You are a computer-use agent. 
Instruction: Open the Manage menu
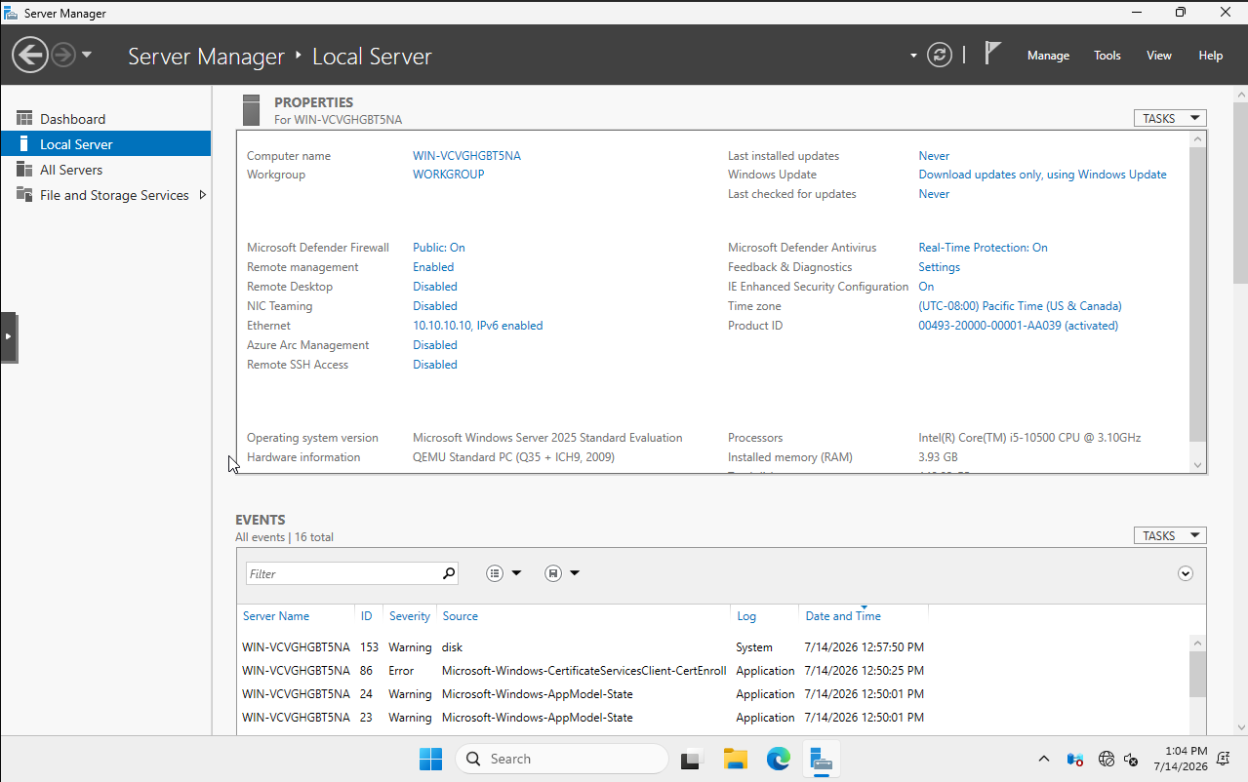coord(1048,56)
